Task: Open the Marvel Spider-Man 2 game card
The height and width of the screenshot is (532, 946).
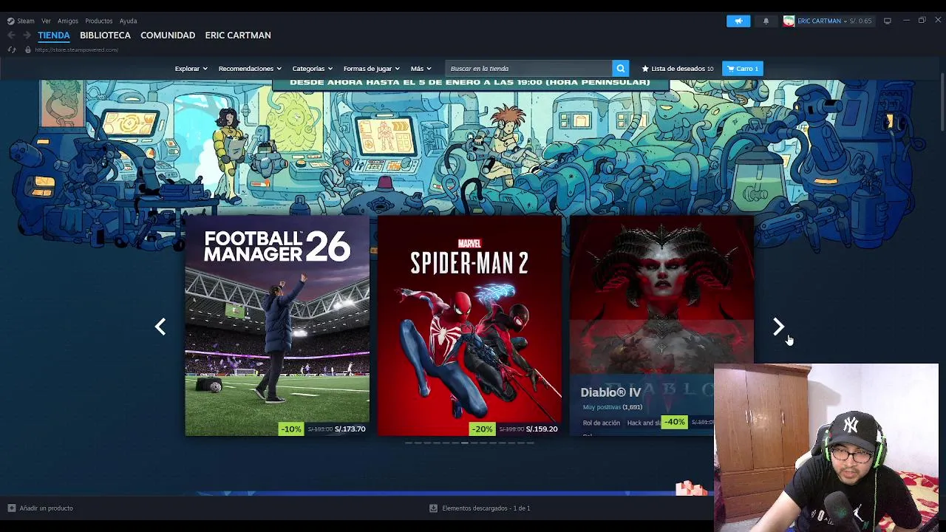Action: [x=469, y=325]
